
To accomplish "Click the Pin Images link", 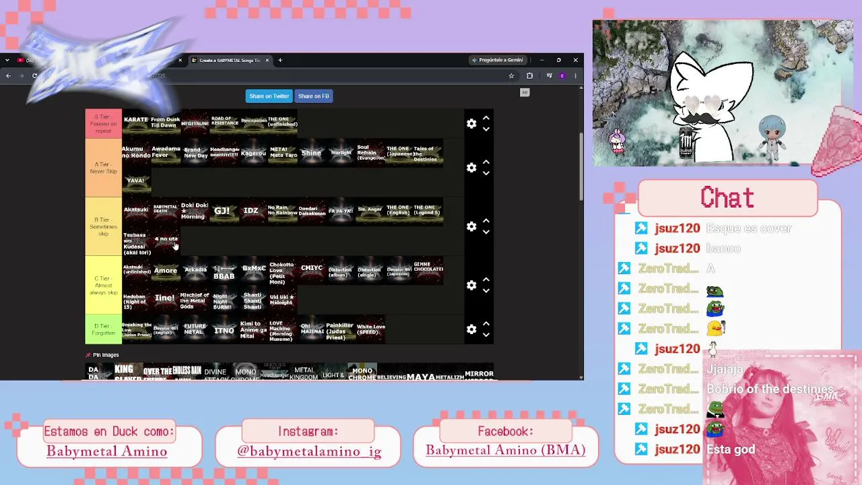I will 102,355.
